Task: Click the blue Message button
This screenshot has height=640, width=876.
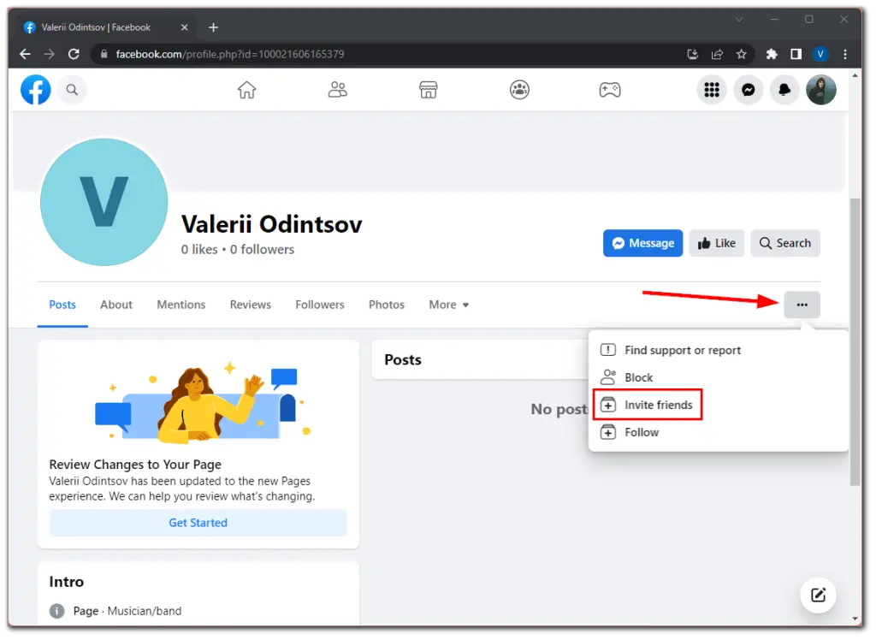Action: tap(642, 243)
